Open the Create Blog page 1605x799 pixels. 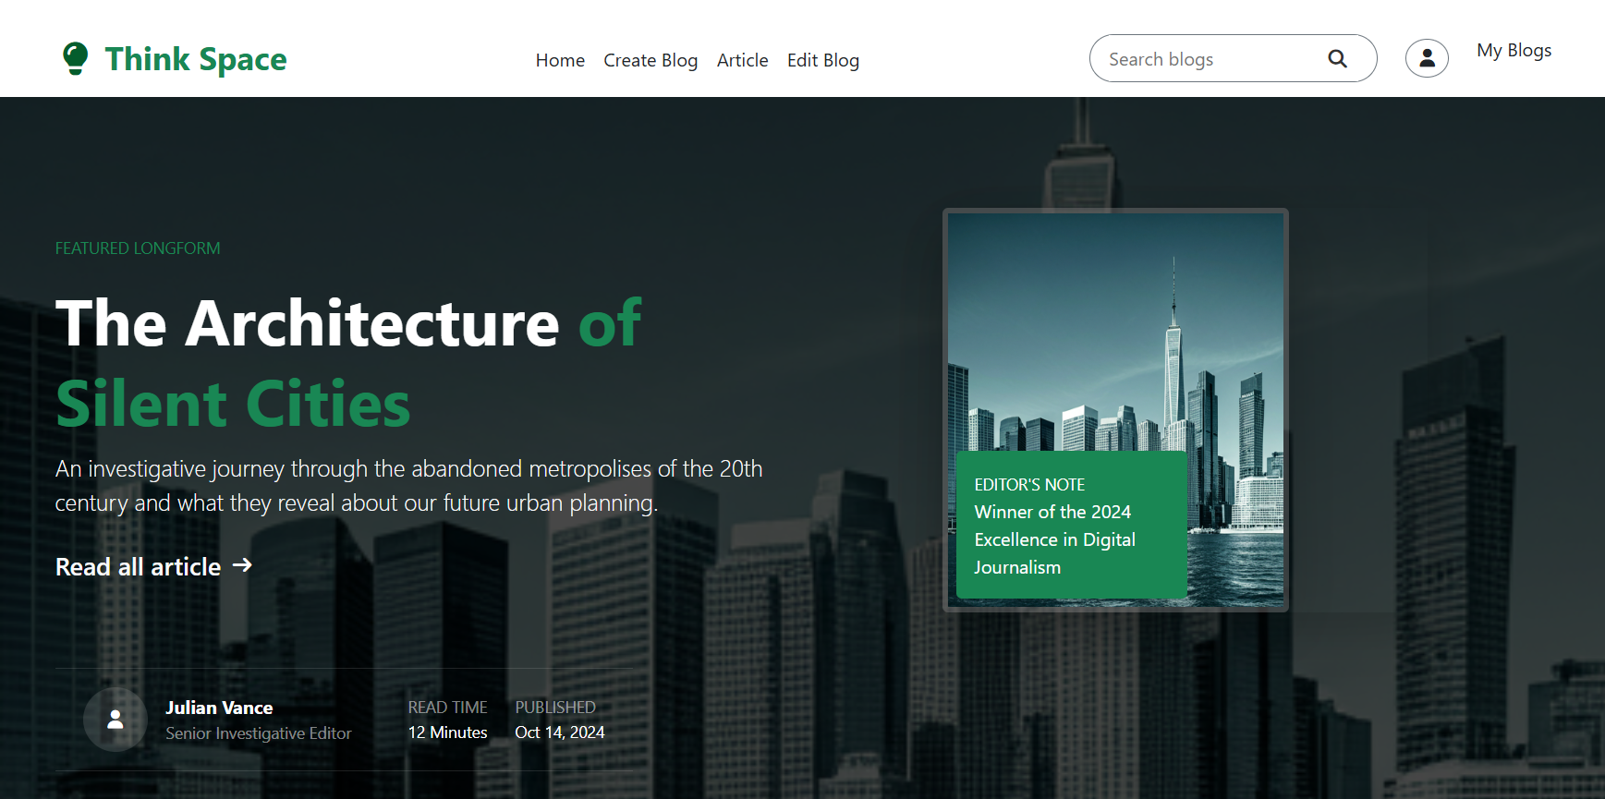[651, 60]
